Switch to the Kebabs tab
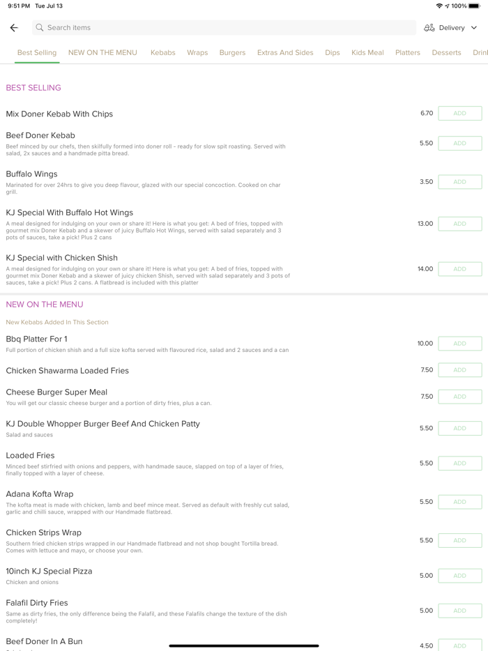The width and height of the screenshot is (488, 651). pyautogui.click(x=163, y=52)
